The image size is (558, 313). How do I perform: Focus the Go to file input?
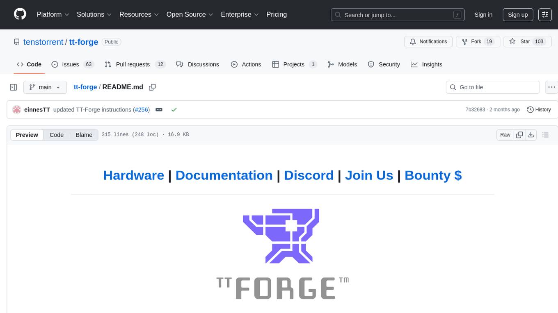tap(493, 87)
